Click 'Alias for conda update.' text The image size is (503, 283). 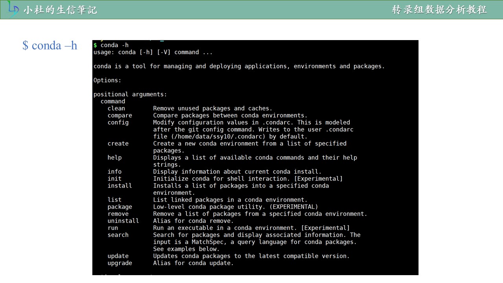pos(193,263)
